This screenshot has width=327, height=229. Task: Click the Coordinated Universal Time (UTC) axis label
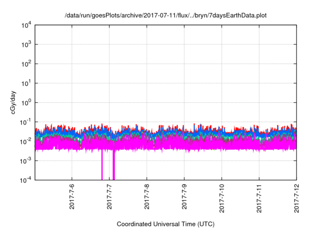(166, 224)
